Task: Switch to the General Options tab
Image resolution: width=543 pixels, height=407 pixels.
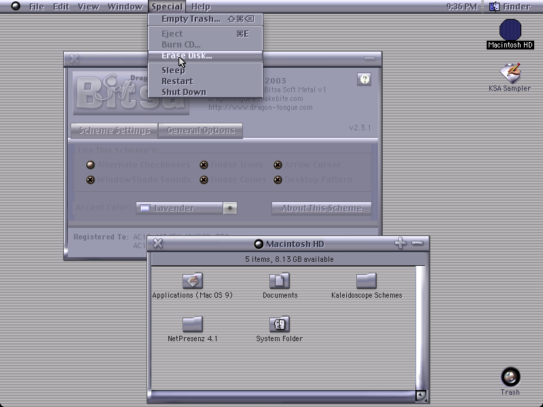Action: tap(200, 130)
